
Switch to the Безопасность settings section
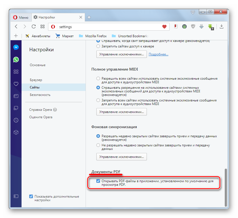[x=40, y=95]
